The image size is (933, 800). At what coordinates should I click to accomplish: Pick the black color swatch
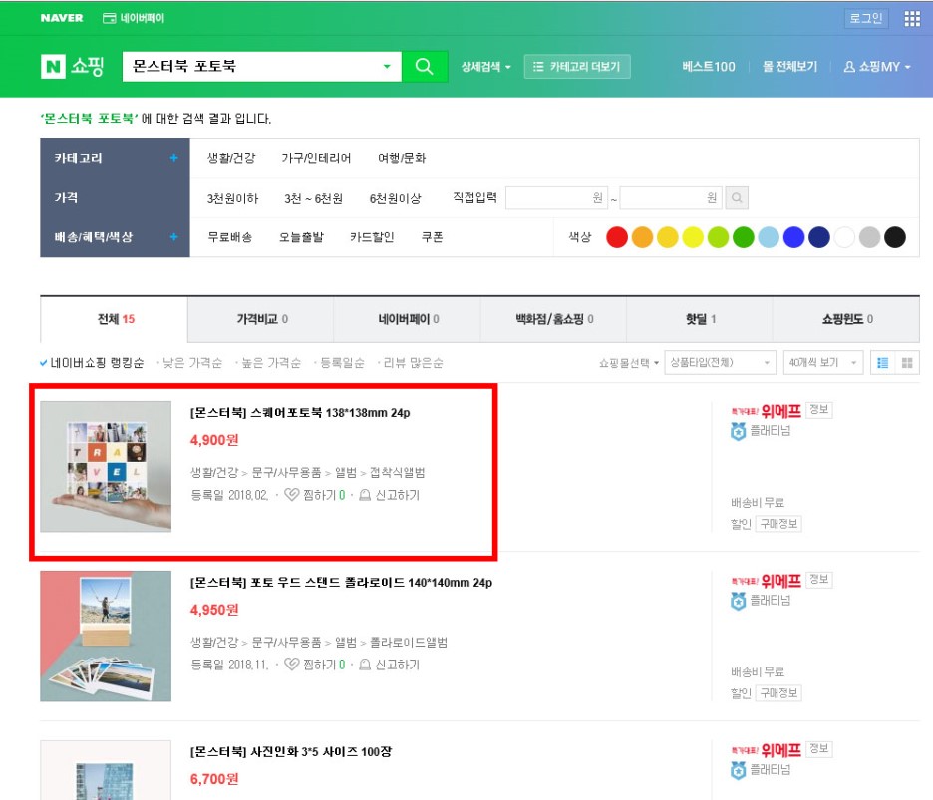tap(895, 237)
